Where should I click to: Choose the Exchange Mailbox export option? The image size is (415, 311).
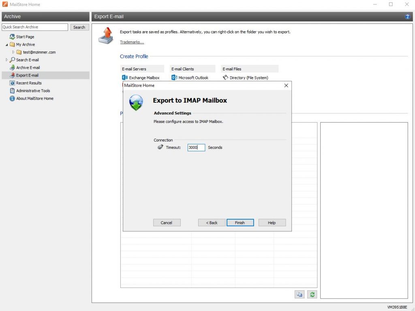point(144,78)
